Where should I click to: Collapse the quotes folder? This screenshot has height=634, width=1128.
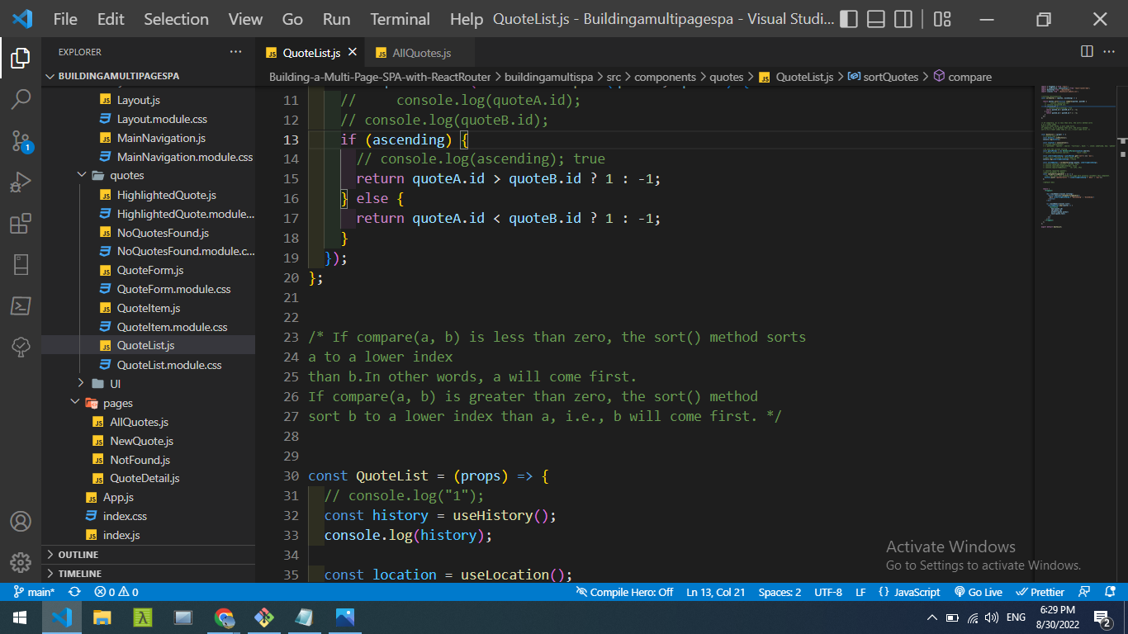126,176
